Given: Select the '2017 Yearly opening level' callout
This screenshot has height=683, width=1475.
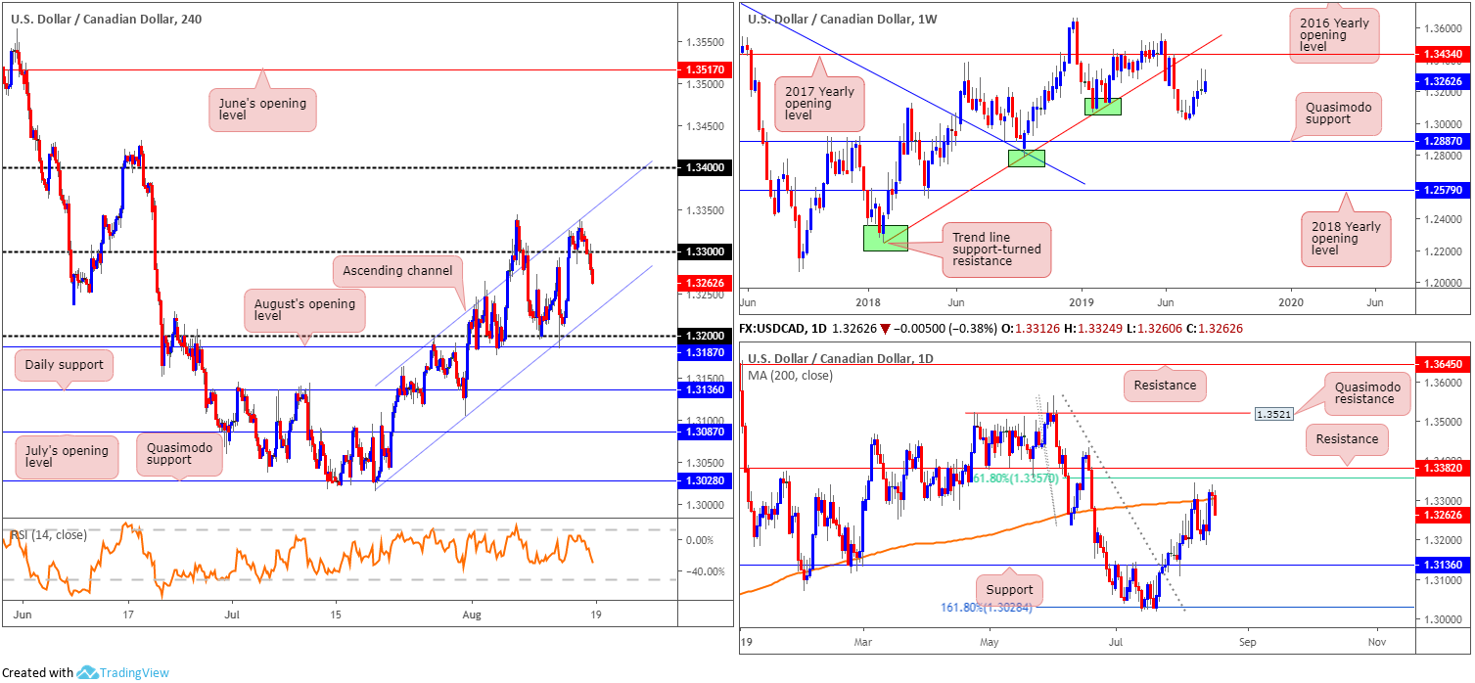Looking at the screenshot, I should point(819,103).
